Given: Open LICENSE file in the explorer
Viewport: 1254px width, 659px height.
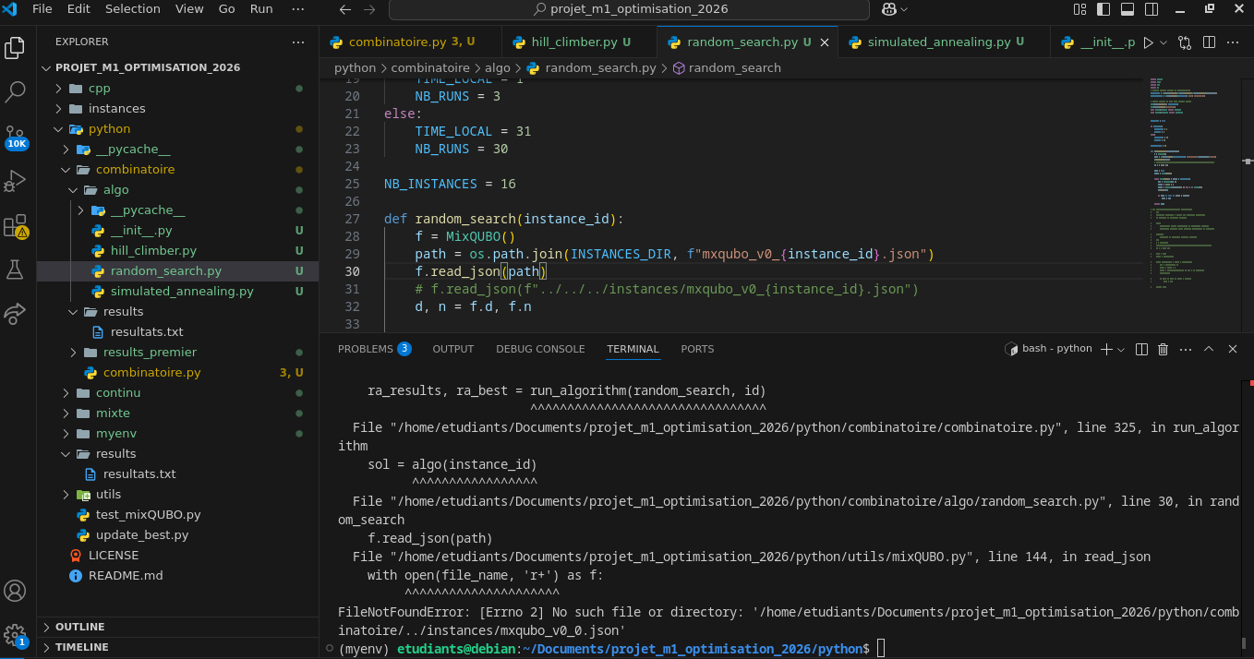Looking at the screenshot, I should [x=114, y=556].
